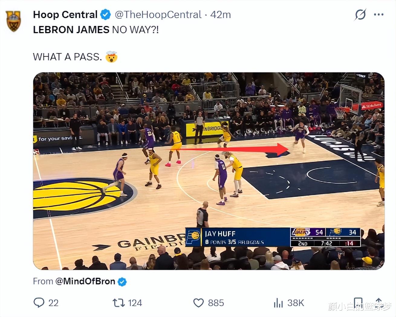The width and height of the screenshot is (396, 317).
Task: Select the "WHAT A PASS." tweet text
Action: (x=67, y=57)
